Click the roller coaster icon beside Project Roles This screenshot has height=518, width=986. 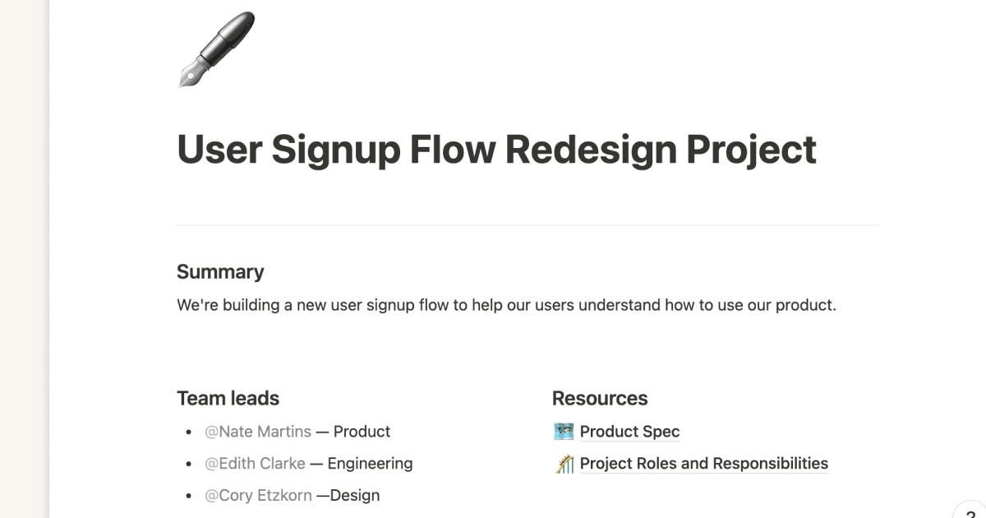564,464
